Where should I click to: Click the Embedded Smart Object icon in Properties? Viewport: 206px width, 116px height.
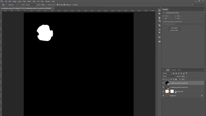tap(164, 13)
